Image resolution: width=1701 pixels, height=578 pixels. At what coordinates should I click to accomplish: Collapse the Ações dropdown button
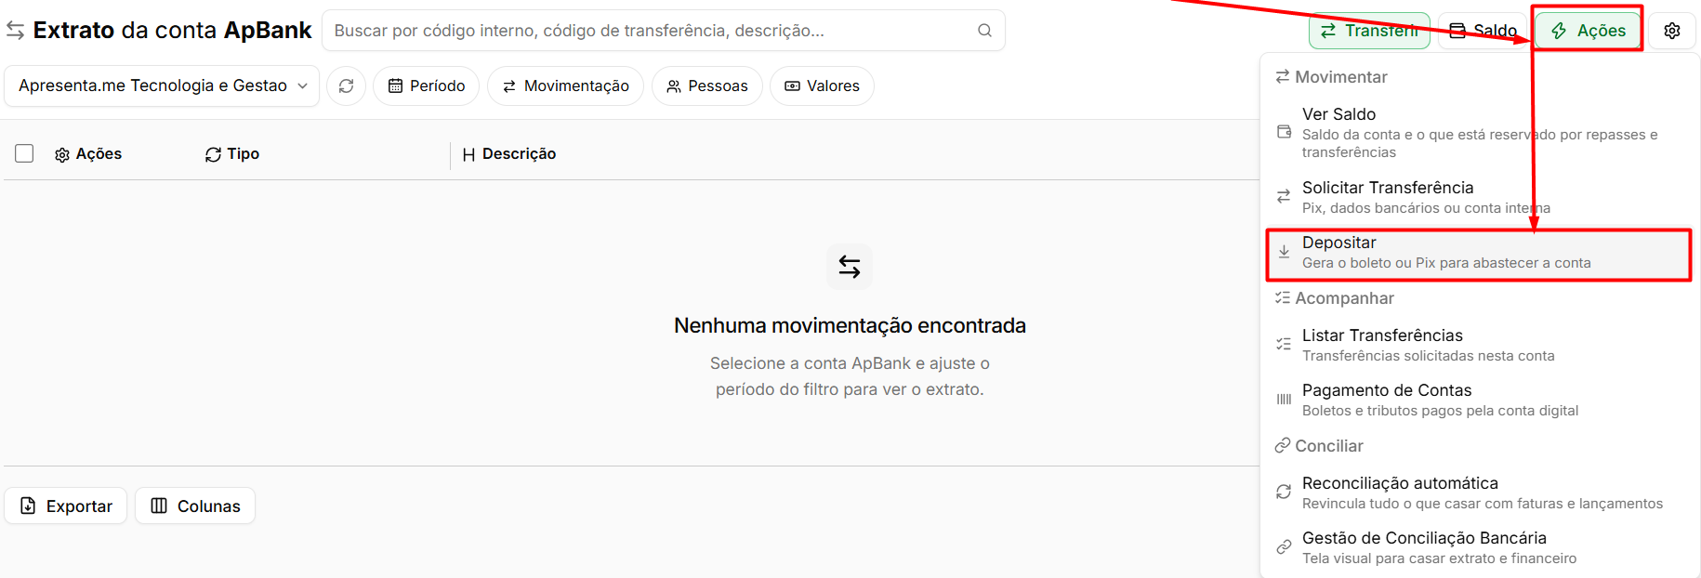click(1588, 31)
